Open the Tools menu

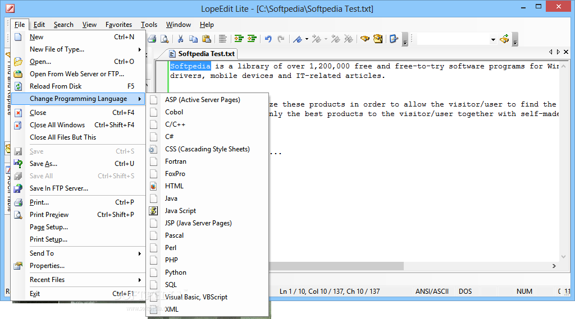tap(149, 25)
